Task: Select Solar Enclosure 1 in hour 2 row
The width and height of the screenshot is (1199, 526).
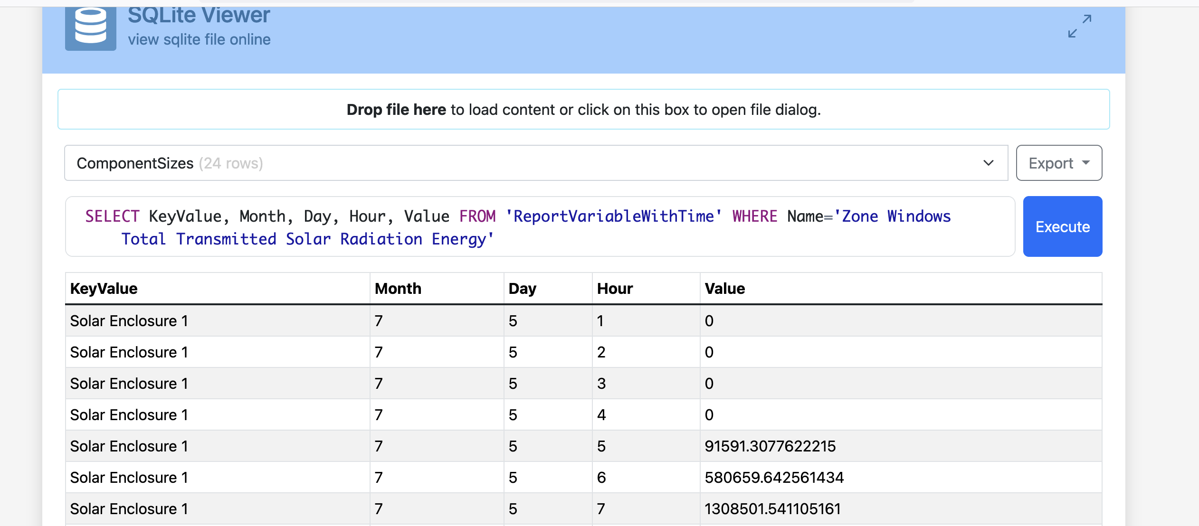Action: click(218, 352)
